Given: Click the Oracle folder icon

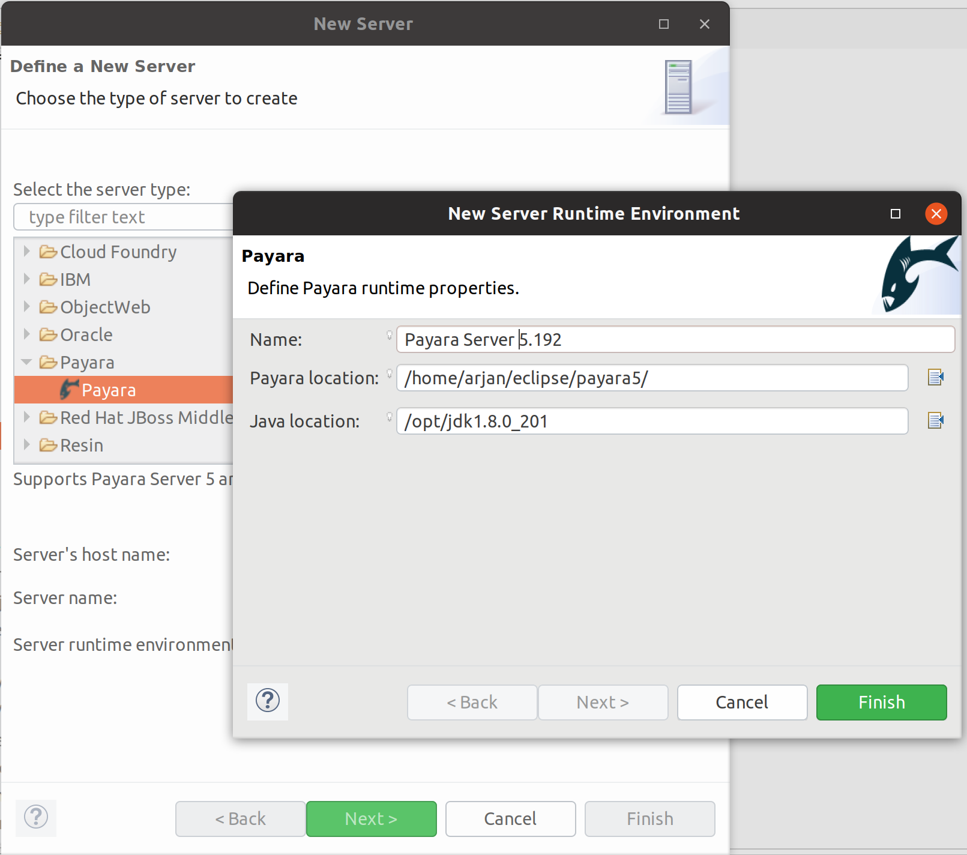Looking at the screenshot, I should pyautogui.click(x=48, y=334).
